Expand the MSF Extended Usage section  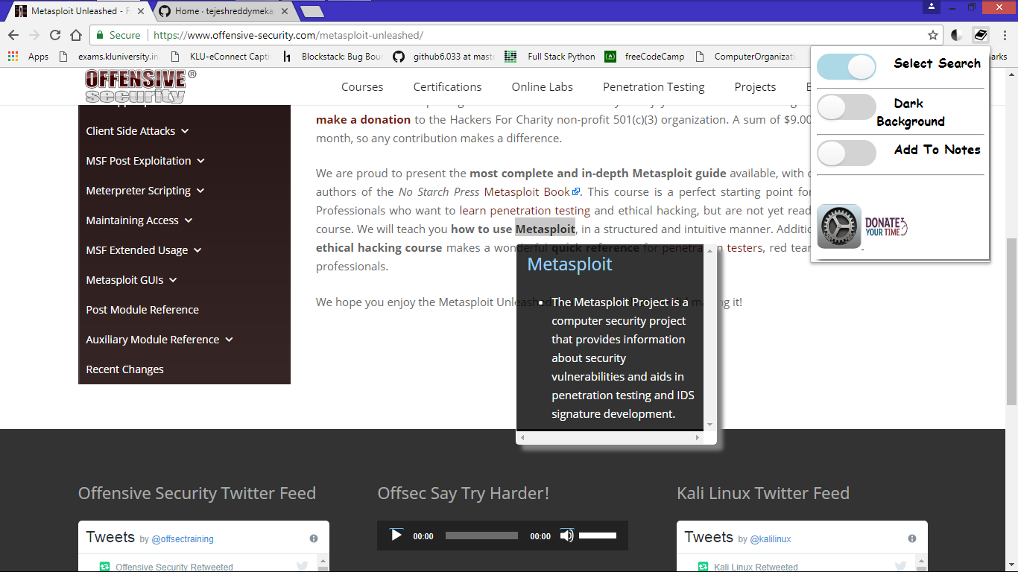coord(144,250)
